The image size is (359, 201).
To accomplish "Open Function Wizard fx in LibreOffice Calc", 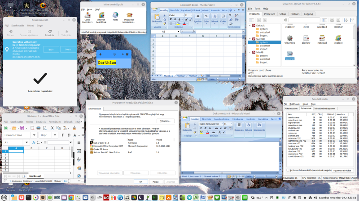I will pyautogui.click(x=34, y=142).
